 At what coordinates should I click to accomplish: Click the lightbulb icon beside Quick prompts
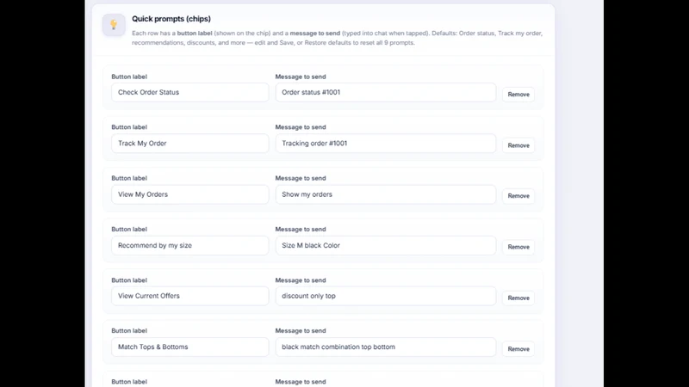tap(114, 25)
